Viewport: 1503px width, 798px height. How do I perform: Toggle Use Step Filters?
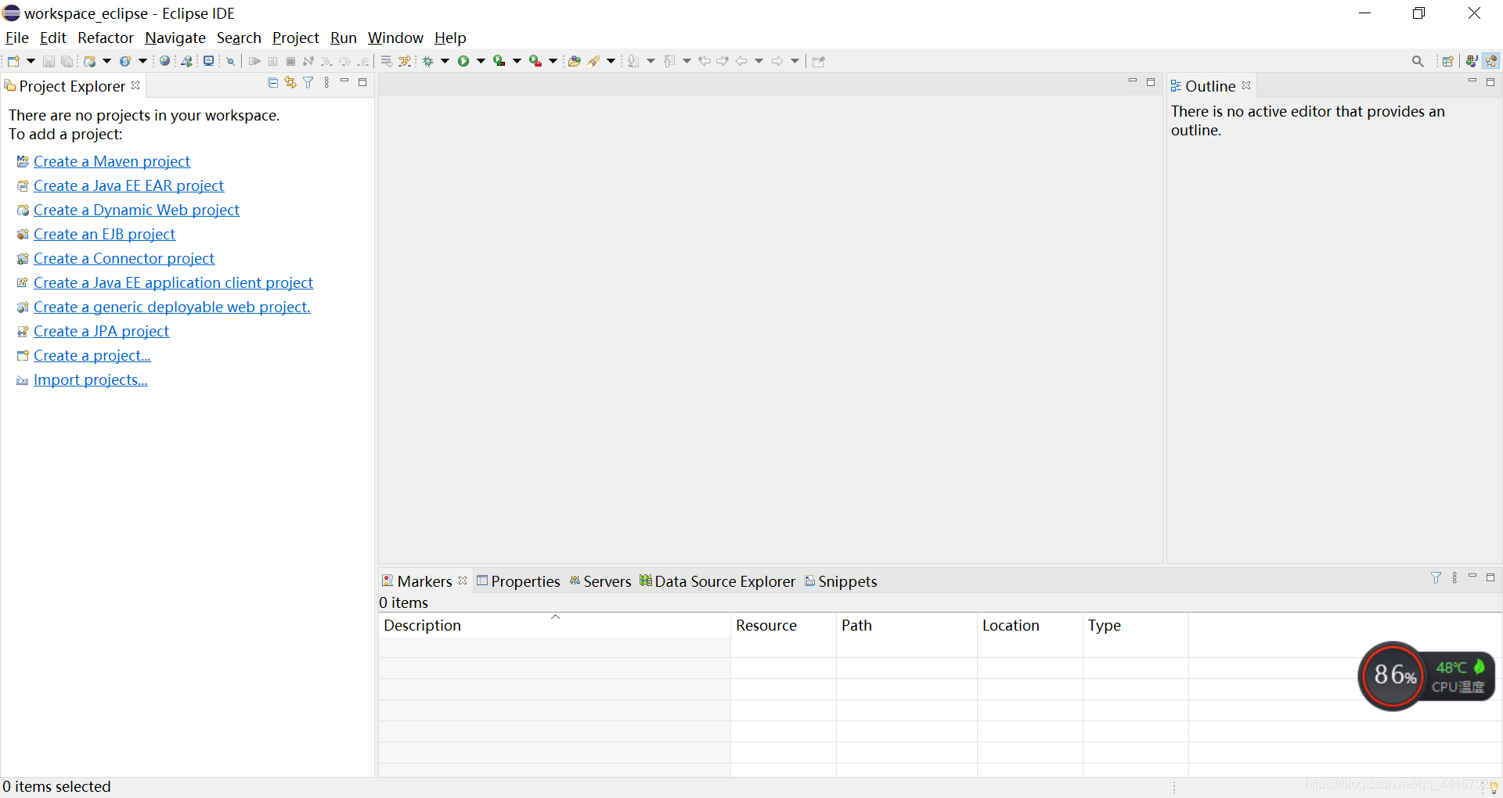(405, 61)
